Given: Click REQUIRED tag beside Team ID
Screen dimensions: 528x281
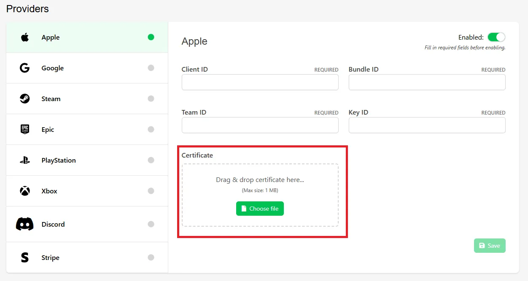Looking at the screenshot, I should (x=326, y=113).
